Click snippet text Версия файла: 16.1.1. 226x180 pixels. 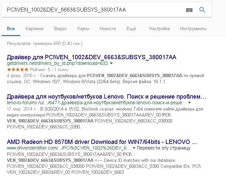(x=145, y=82)
